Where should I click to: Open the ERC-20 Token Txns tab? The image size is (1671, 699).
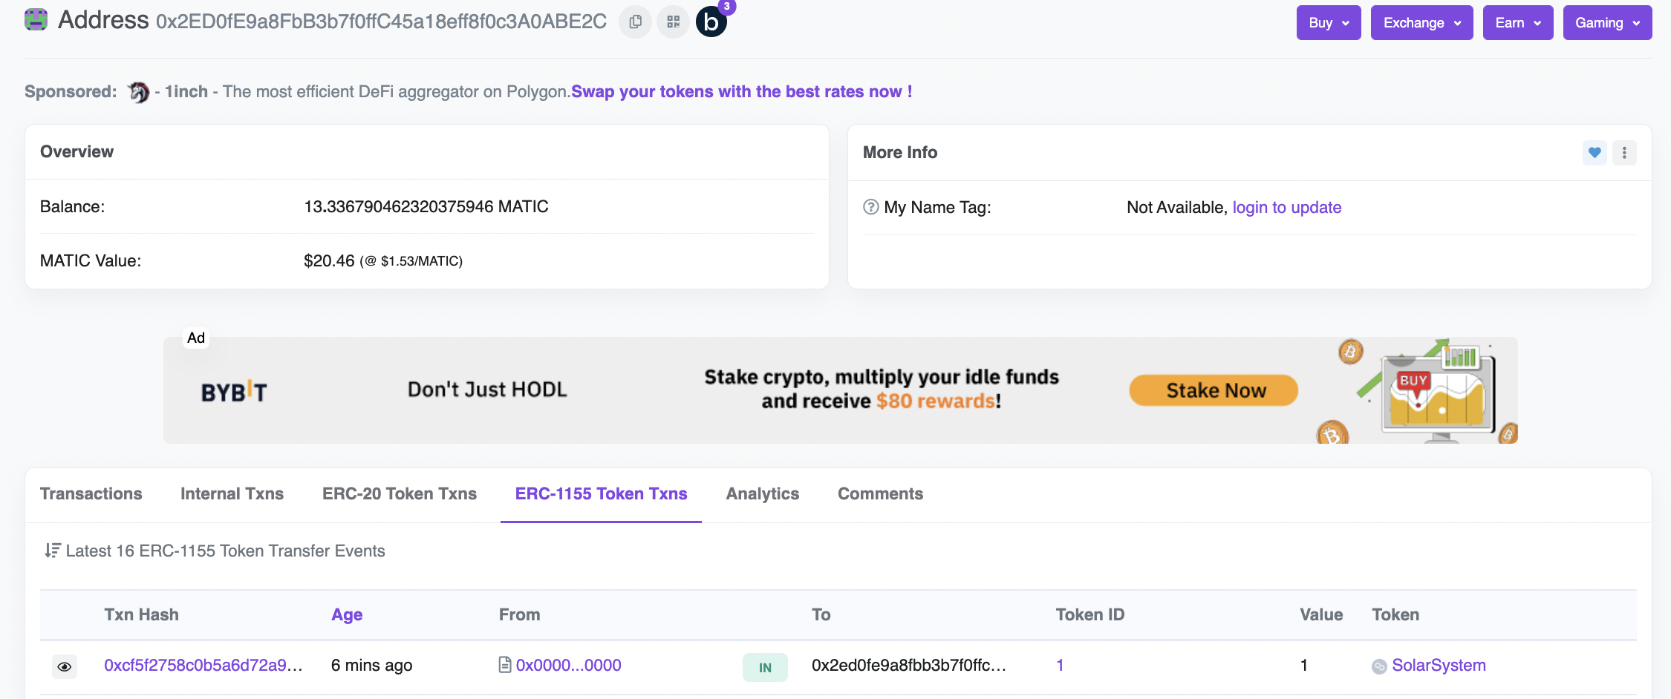[399, 494]
